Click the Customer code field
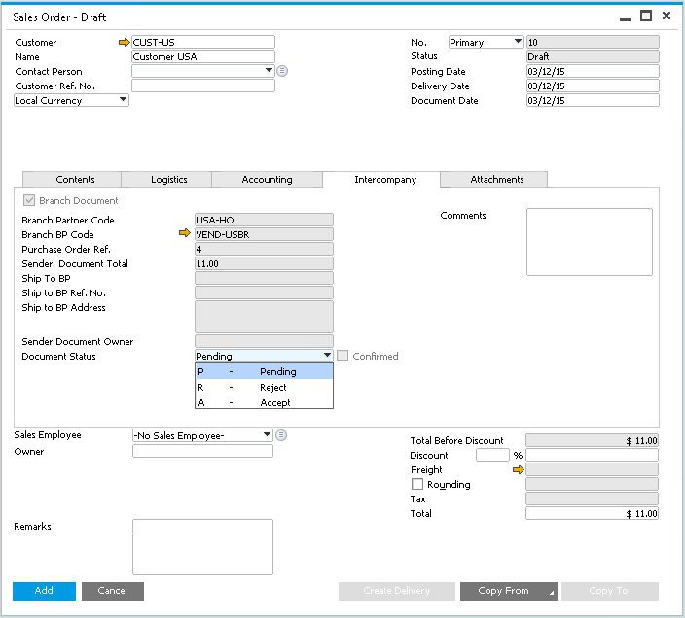 click(x=203, y=42)
